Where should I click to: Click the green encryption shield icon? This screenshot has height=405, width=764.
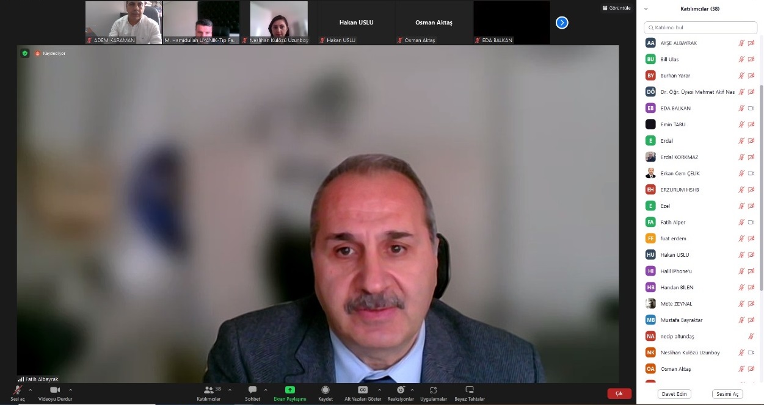click(x=25, y=53)
